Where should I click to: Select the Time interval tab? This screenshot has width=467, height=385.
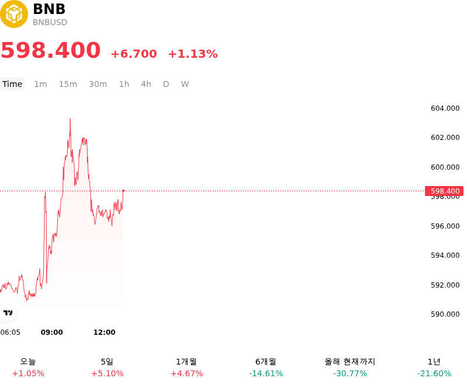point(12,84)
